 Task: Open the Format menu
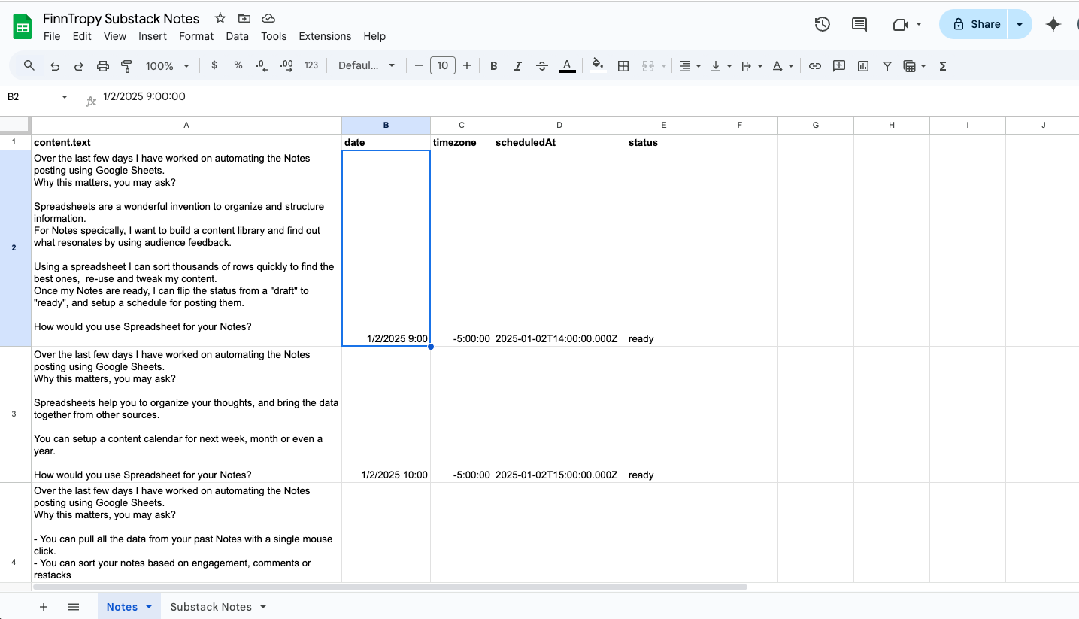(196, 36)
